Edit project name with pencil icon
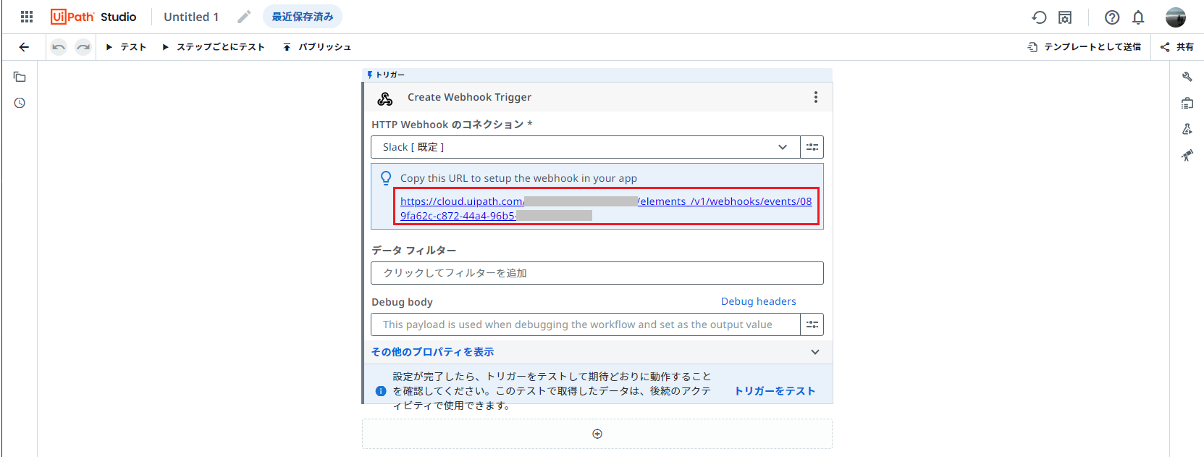Screen dimensions: 1204x457 [244, 17]
